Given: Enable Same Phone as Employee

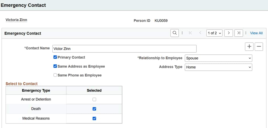Looking at the screenshot, I should tap(55, 75).
